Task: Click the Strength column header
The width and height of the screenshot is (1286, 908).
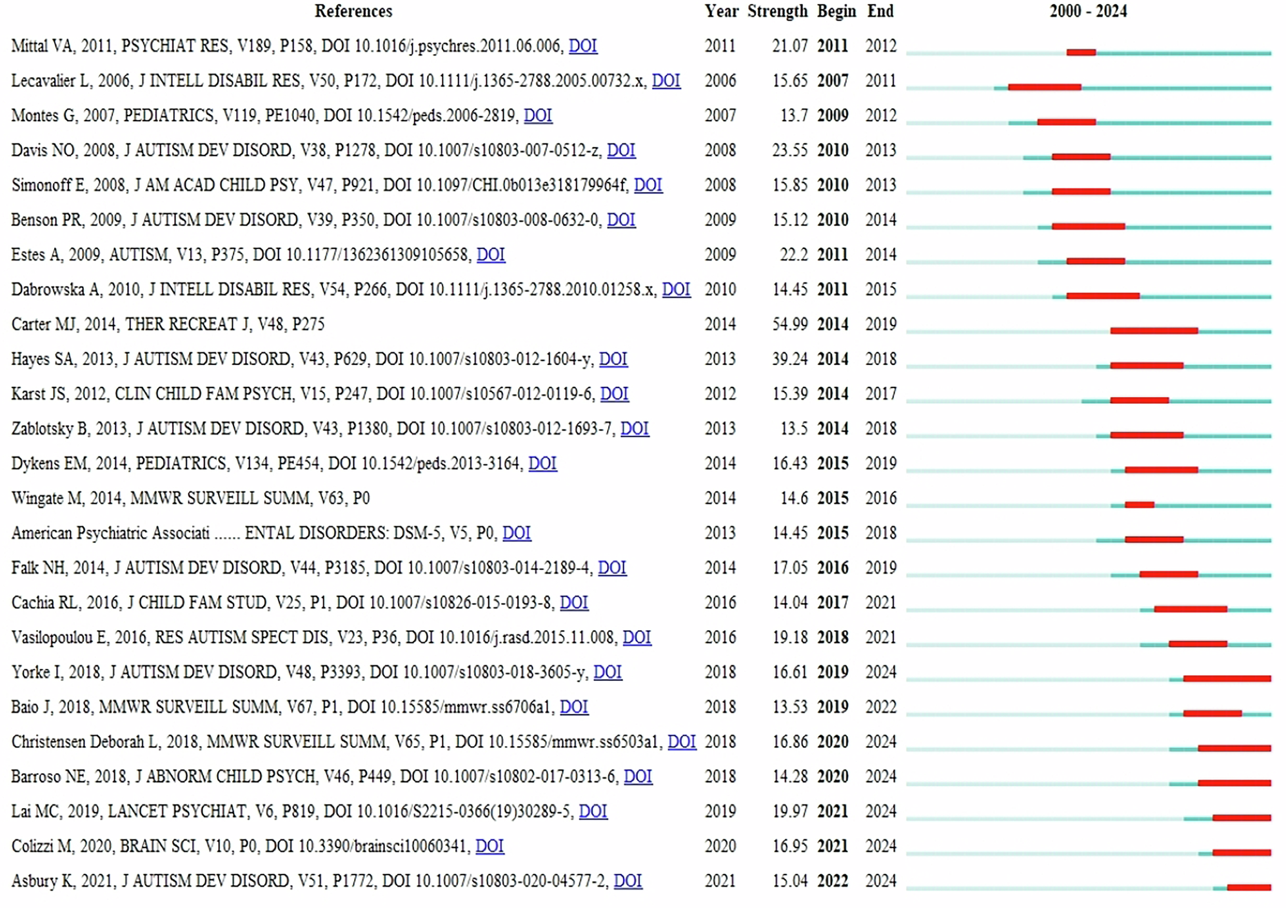Action: [x=777, y=12]
